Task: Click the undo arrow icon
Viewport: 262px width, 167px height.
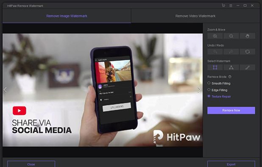Action: (x=215, y=52)
